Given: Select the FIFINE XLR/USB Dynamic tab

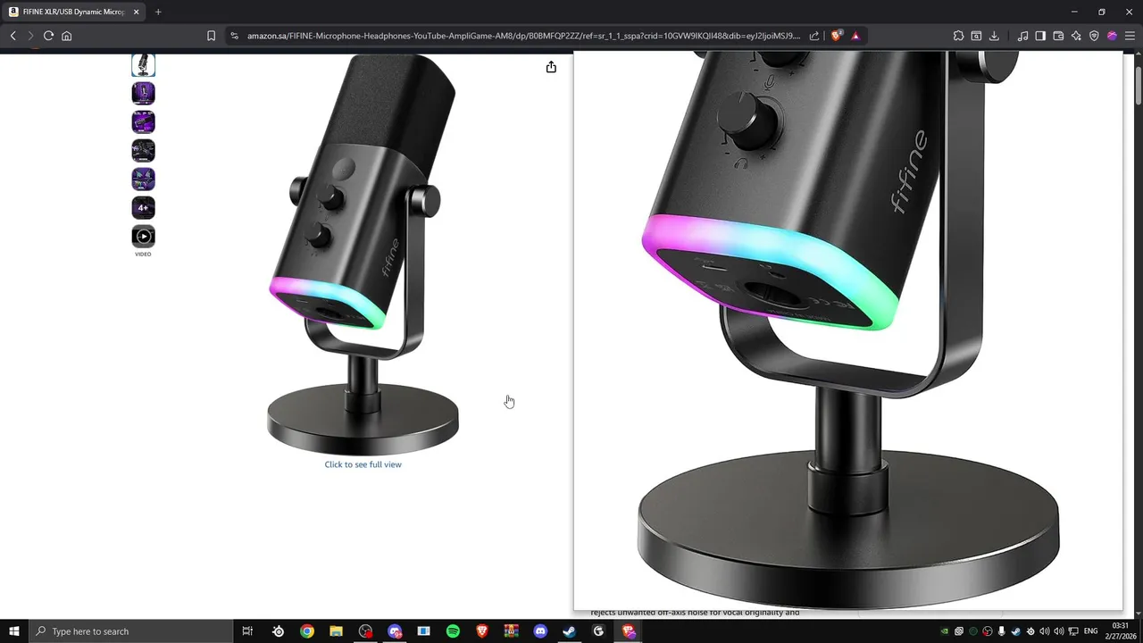Looking at the screenshot, I should click(73, 12).
